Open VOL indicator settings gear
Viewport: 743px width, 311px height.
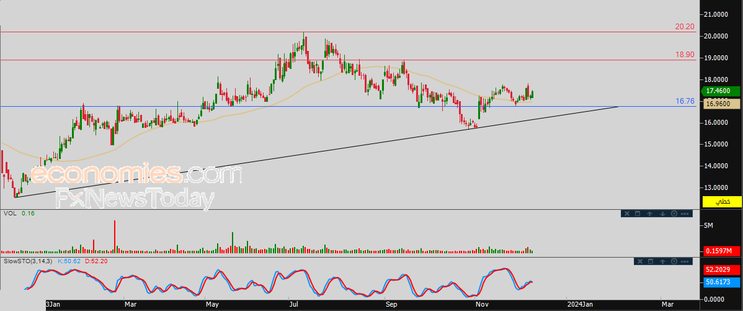(674, 214)
